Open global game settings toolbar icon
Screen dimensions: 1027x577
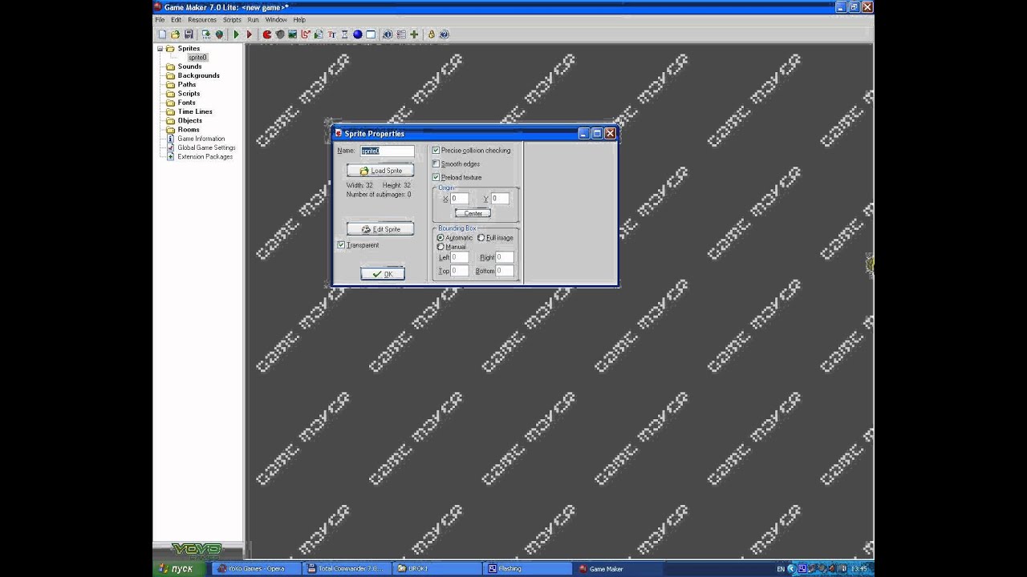pos(400,34)
